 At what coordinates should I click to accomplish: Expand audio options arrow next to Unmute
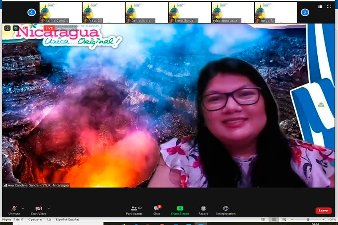22,208
